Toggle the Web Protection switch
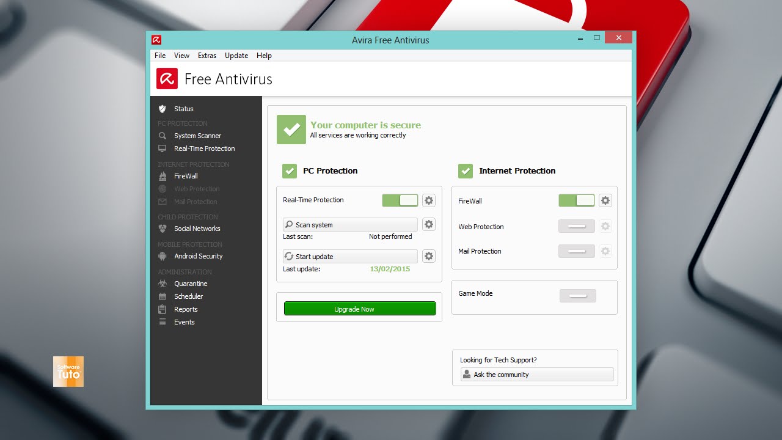This screenshot has width=782, height=440. [x=577, y=226]
